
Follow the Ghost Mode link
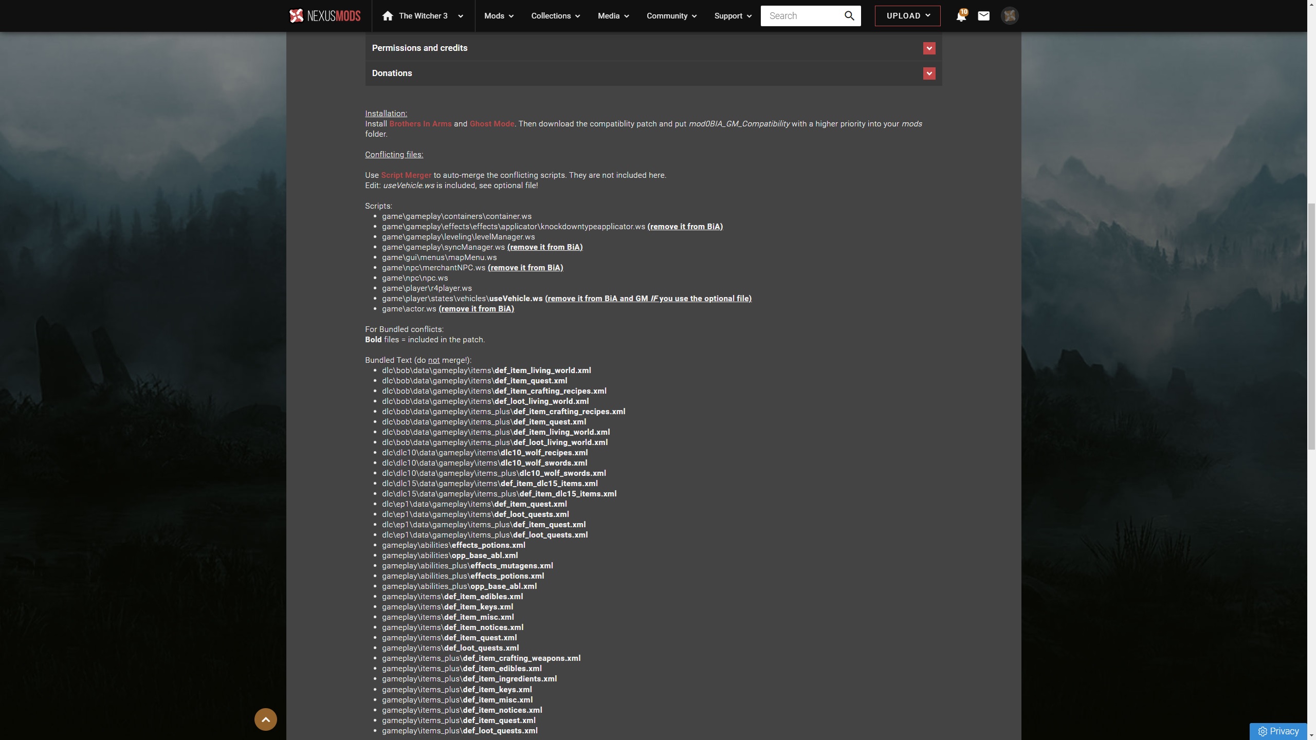(x=491, y=124)
